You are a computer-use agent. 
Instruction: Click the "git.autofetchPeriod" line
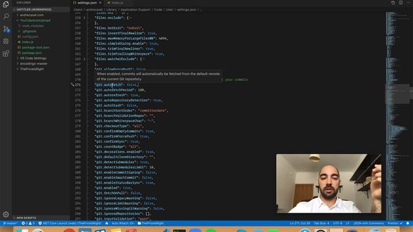120,90
